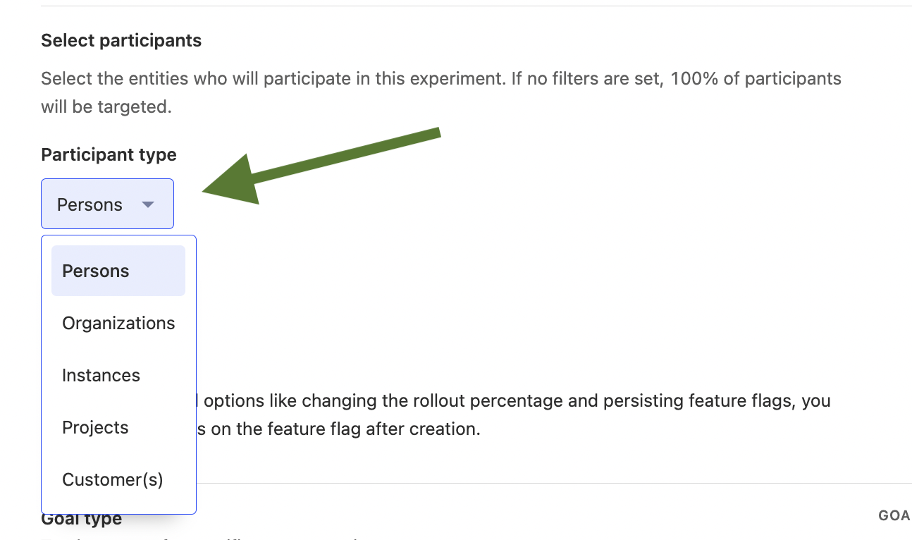Select Customer(s) in the dropdown
Screen dimensions: 912x540
click(x=112, y=479)
